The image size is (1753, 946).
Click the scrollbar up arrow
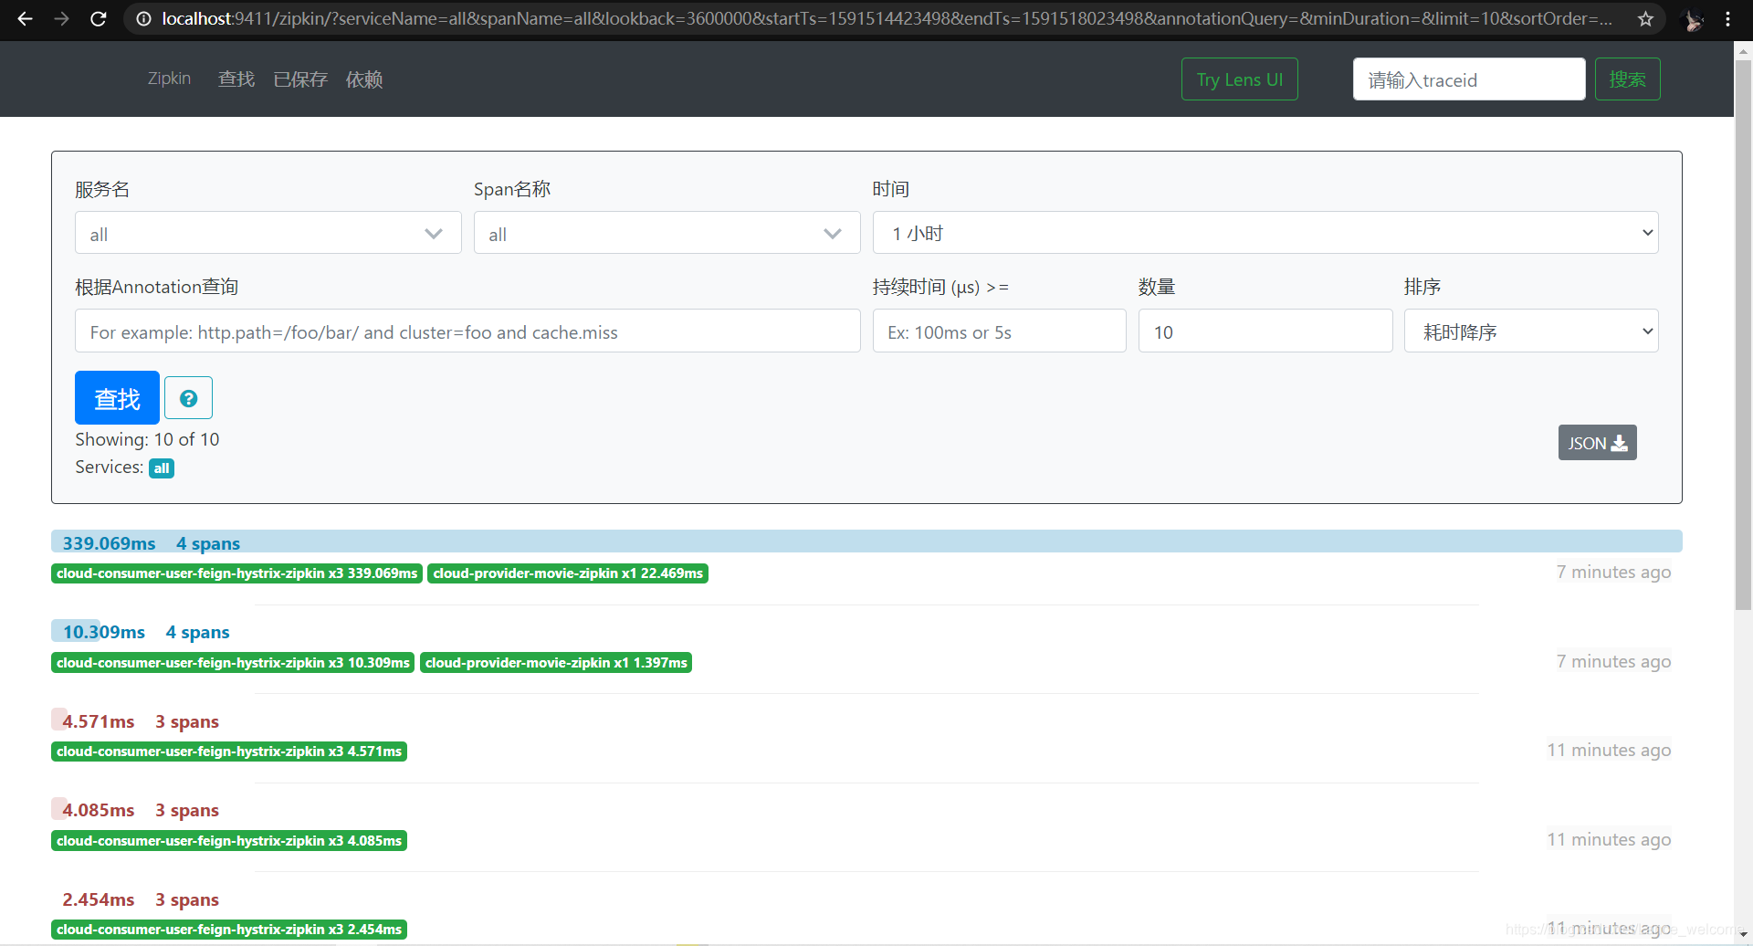point(1743,50)
